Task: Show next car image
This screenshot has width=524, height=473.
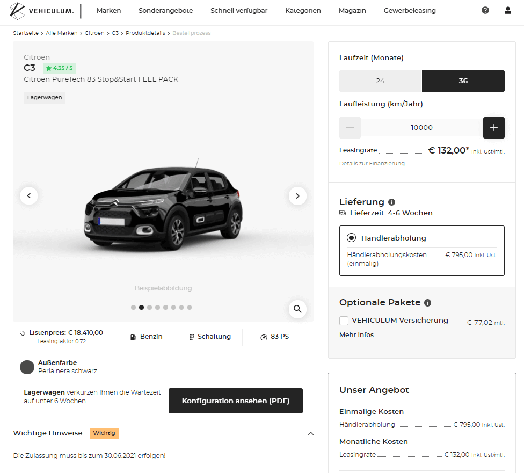Action: 297,195
